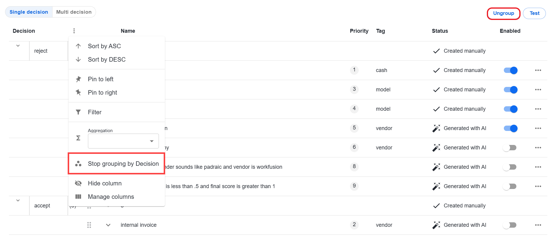Click the Pin to left pin icon
Image resolution: width=559 pixels, height=236 pixels.
[78, 79]
